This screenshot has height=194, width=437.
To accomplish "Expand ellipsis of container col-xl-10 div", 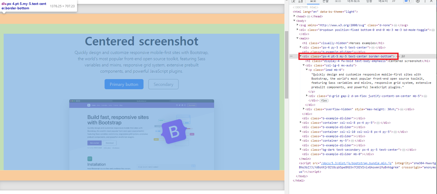I will 395,132.
